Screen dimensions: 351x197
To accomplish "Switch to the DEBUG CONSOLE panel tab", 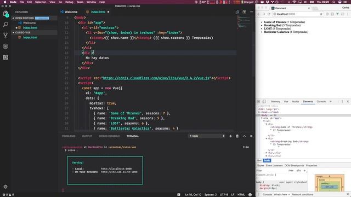I will [x=109, y=136].
